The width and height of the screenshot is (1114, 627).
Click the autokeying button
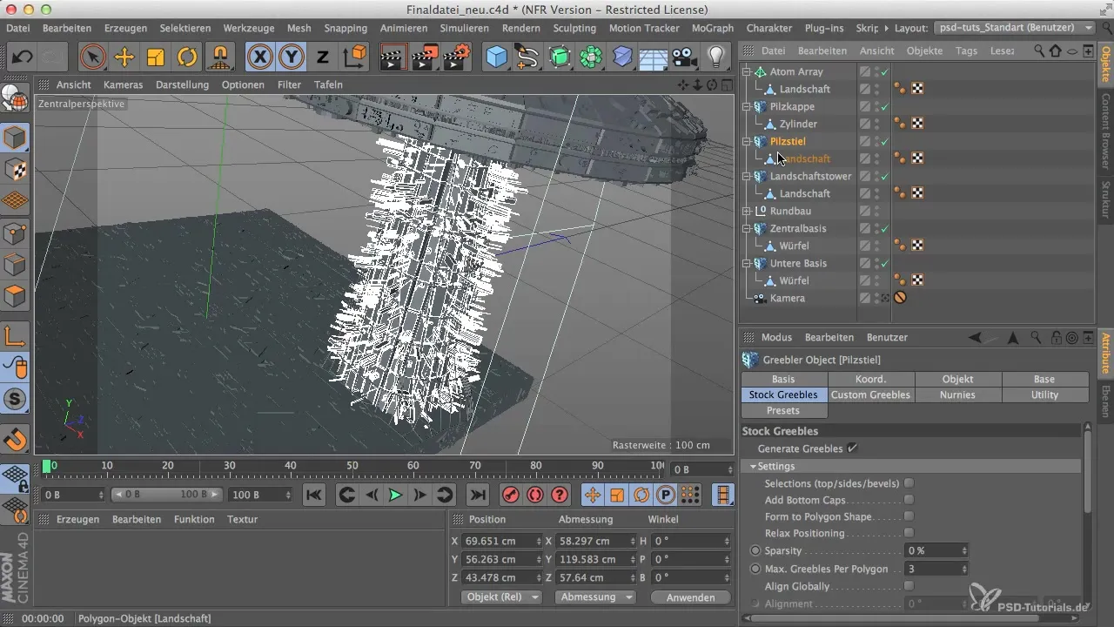coord(535,495)
